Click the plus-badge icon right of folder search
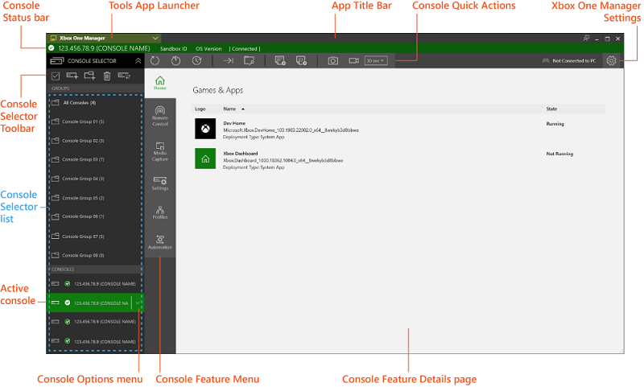Screen dimensions: 644x387 pyautogui.click(x=280, y=60)
